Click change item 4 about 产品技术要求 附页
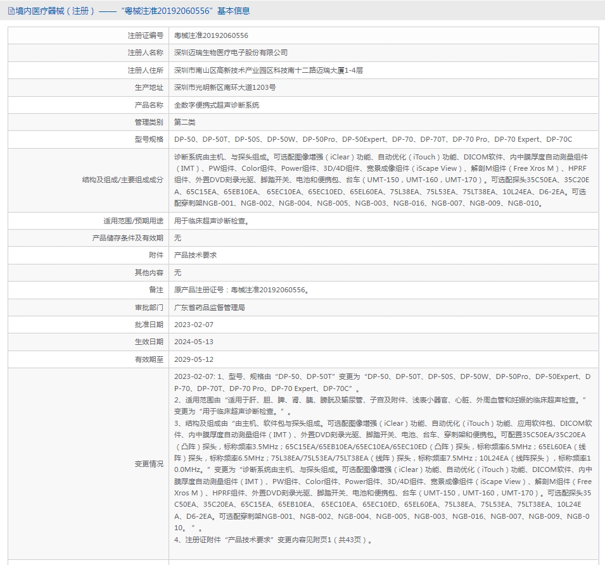Image resolution: width=605 pixels, height=565 pixels. pyautogui.click(x=274, y=540)
